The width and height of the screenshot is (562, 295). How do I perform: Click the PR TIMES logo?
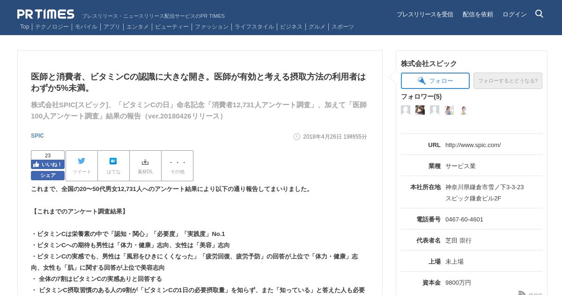pos(45,14)
